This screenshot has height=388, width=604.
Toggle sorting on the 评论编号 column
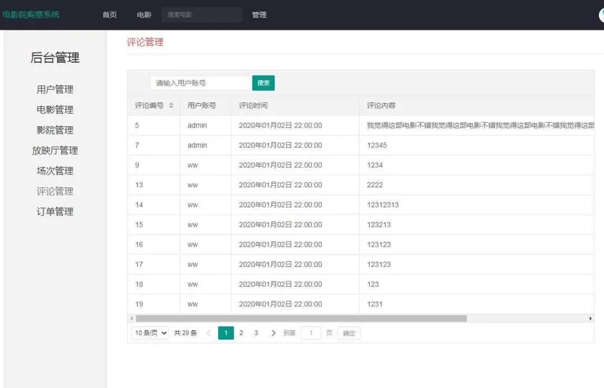pyautogui.click(x=172, y=105)
